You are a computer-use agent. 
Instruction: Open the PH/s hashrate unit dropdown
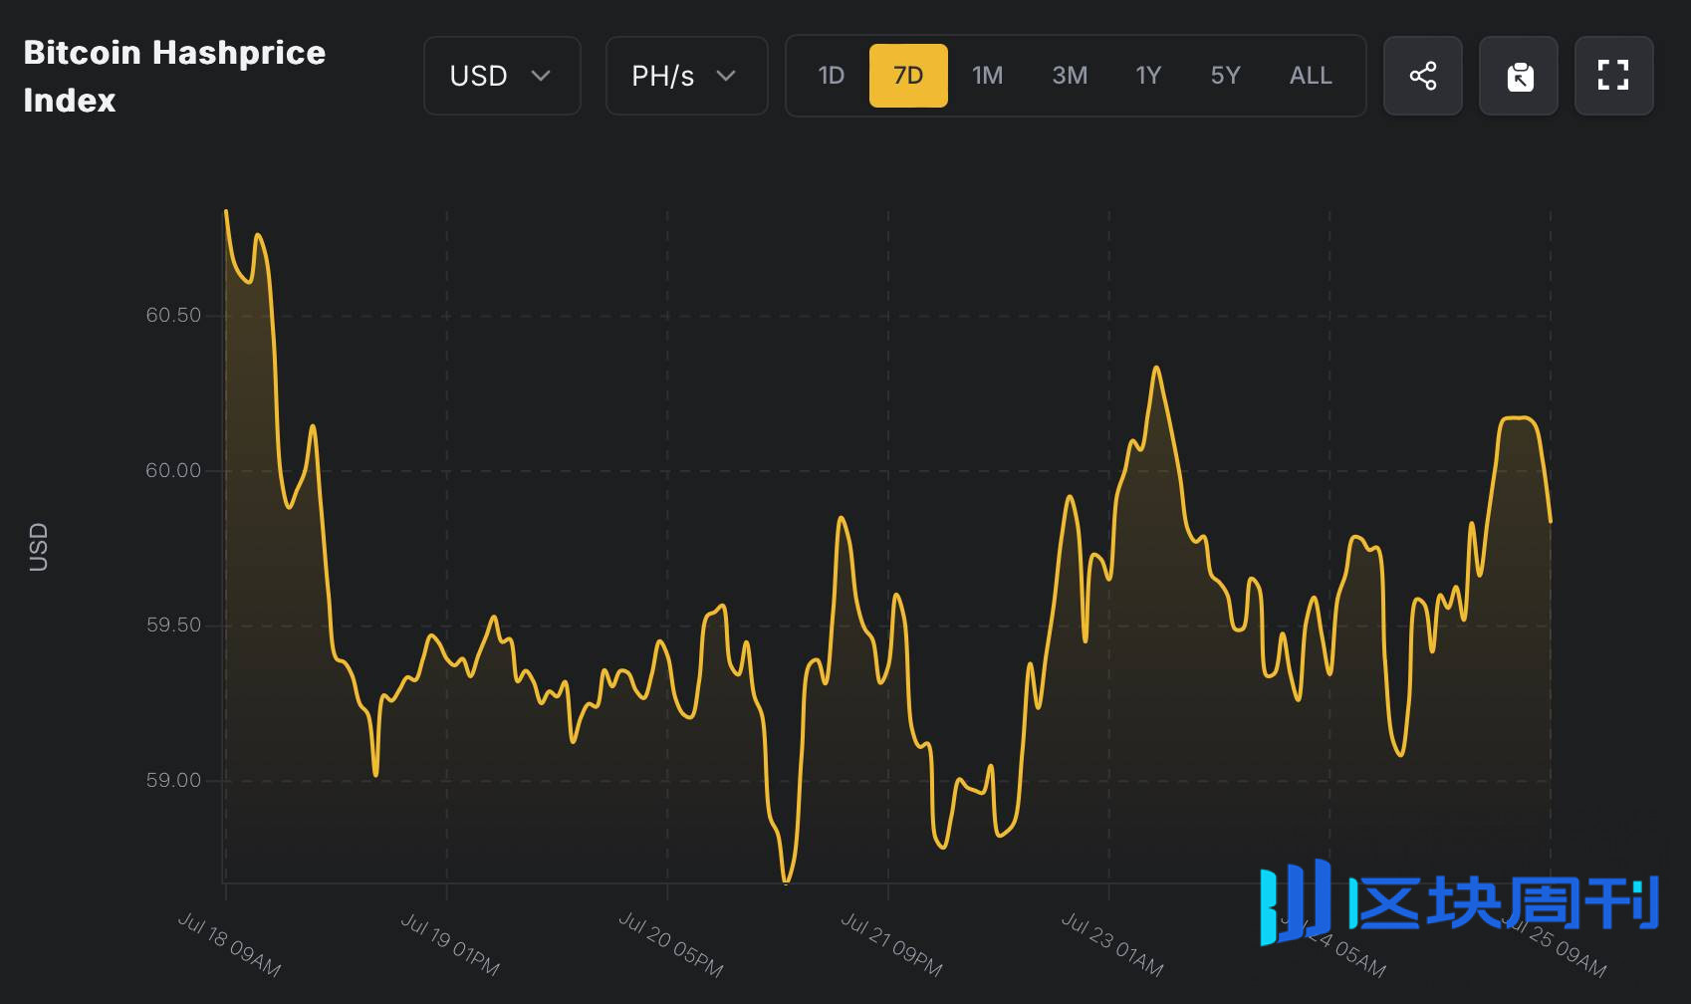[x=686, y=76]
